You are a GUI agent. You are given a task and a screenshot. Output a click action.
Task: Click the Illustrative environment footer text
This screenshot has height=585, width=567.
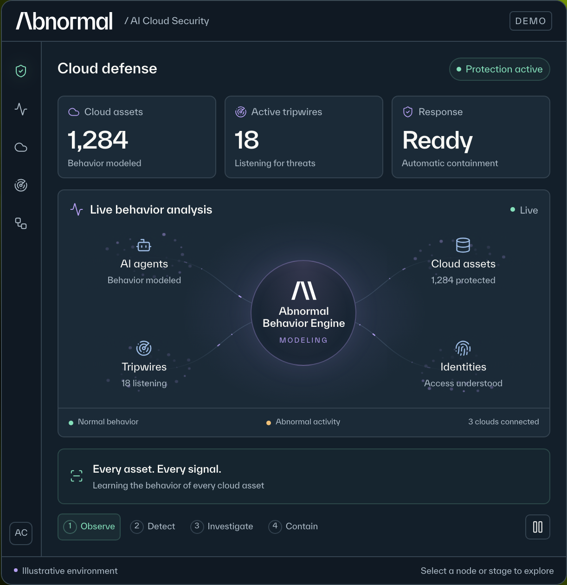[x=70, y=571]
